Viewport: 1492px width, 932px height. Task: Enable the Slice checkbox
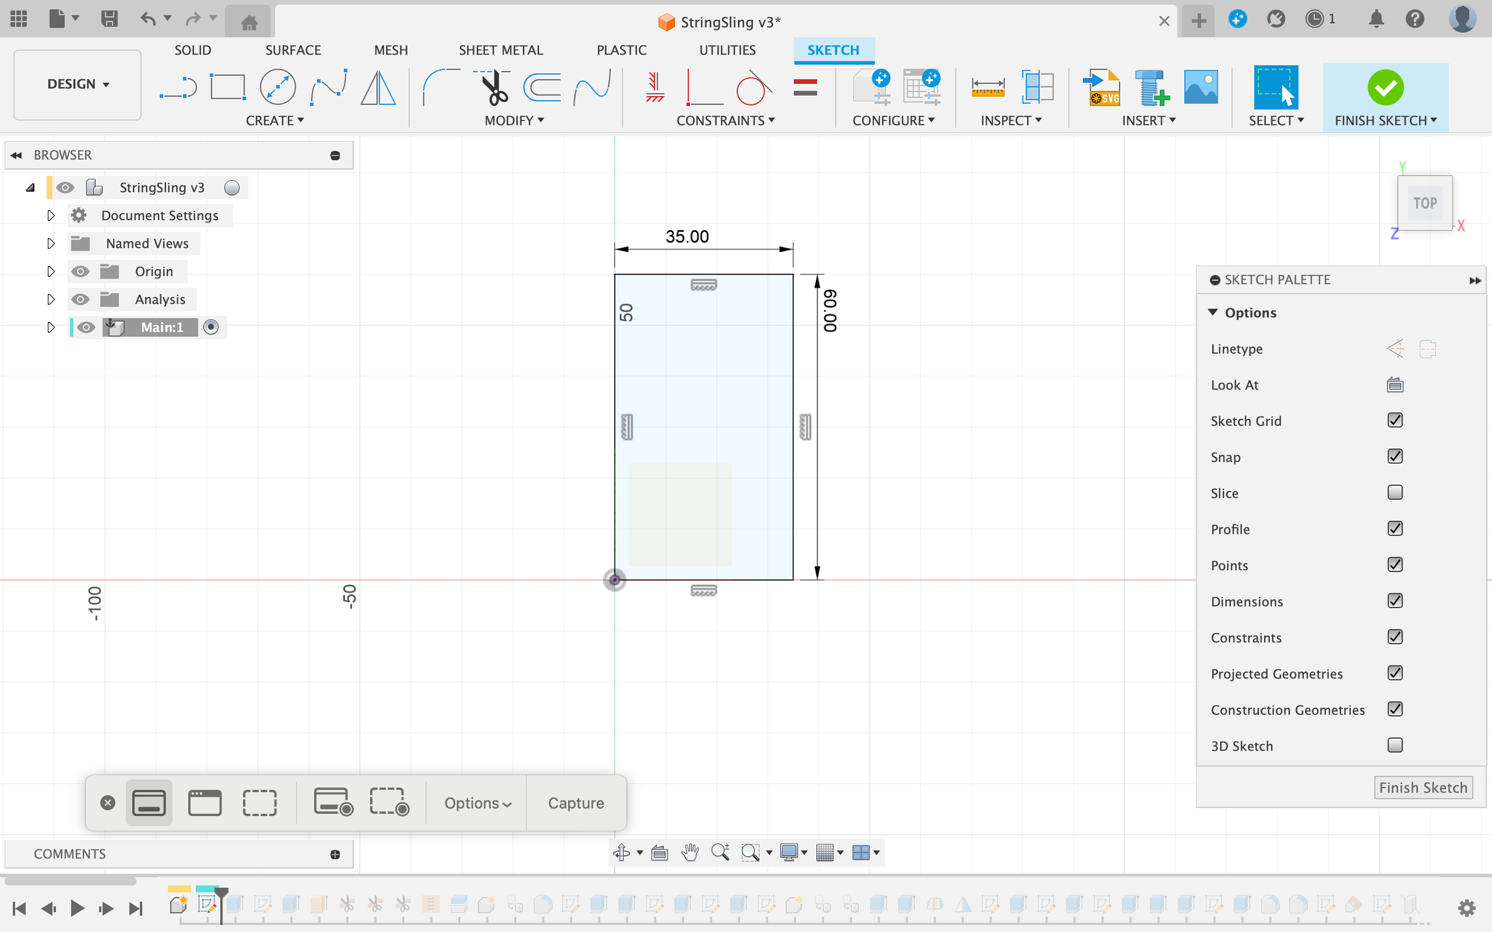[1394, 493]
